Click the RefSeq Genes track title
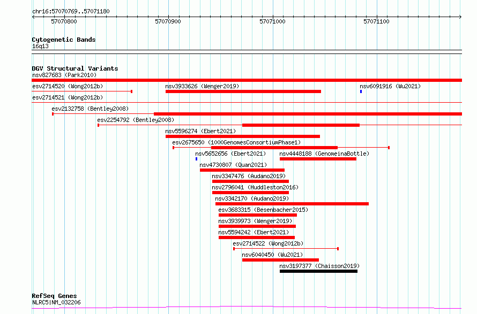 pyautogui.click(x=54, y=296)
